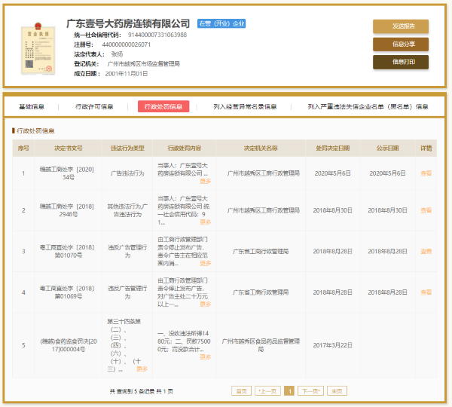Switch to the 行政许可信息 tab
The image size is (452, 407).
[94, 107]
